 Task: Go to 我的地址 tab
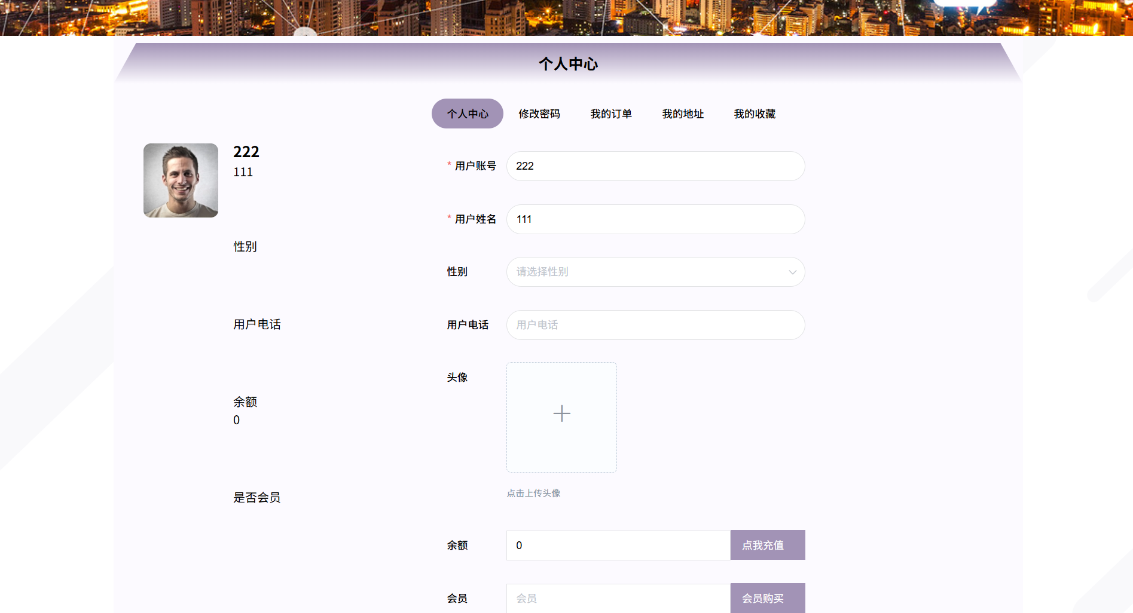[683, 114]
